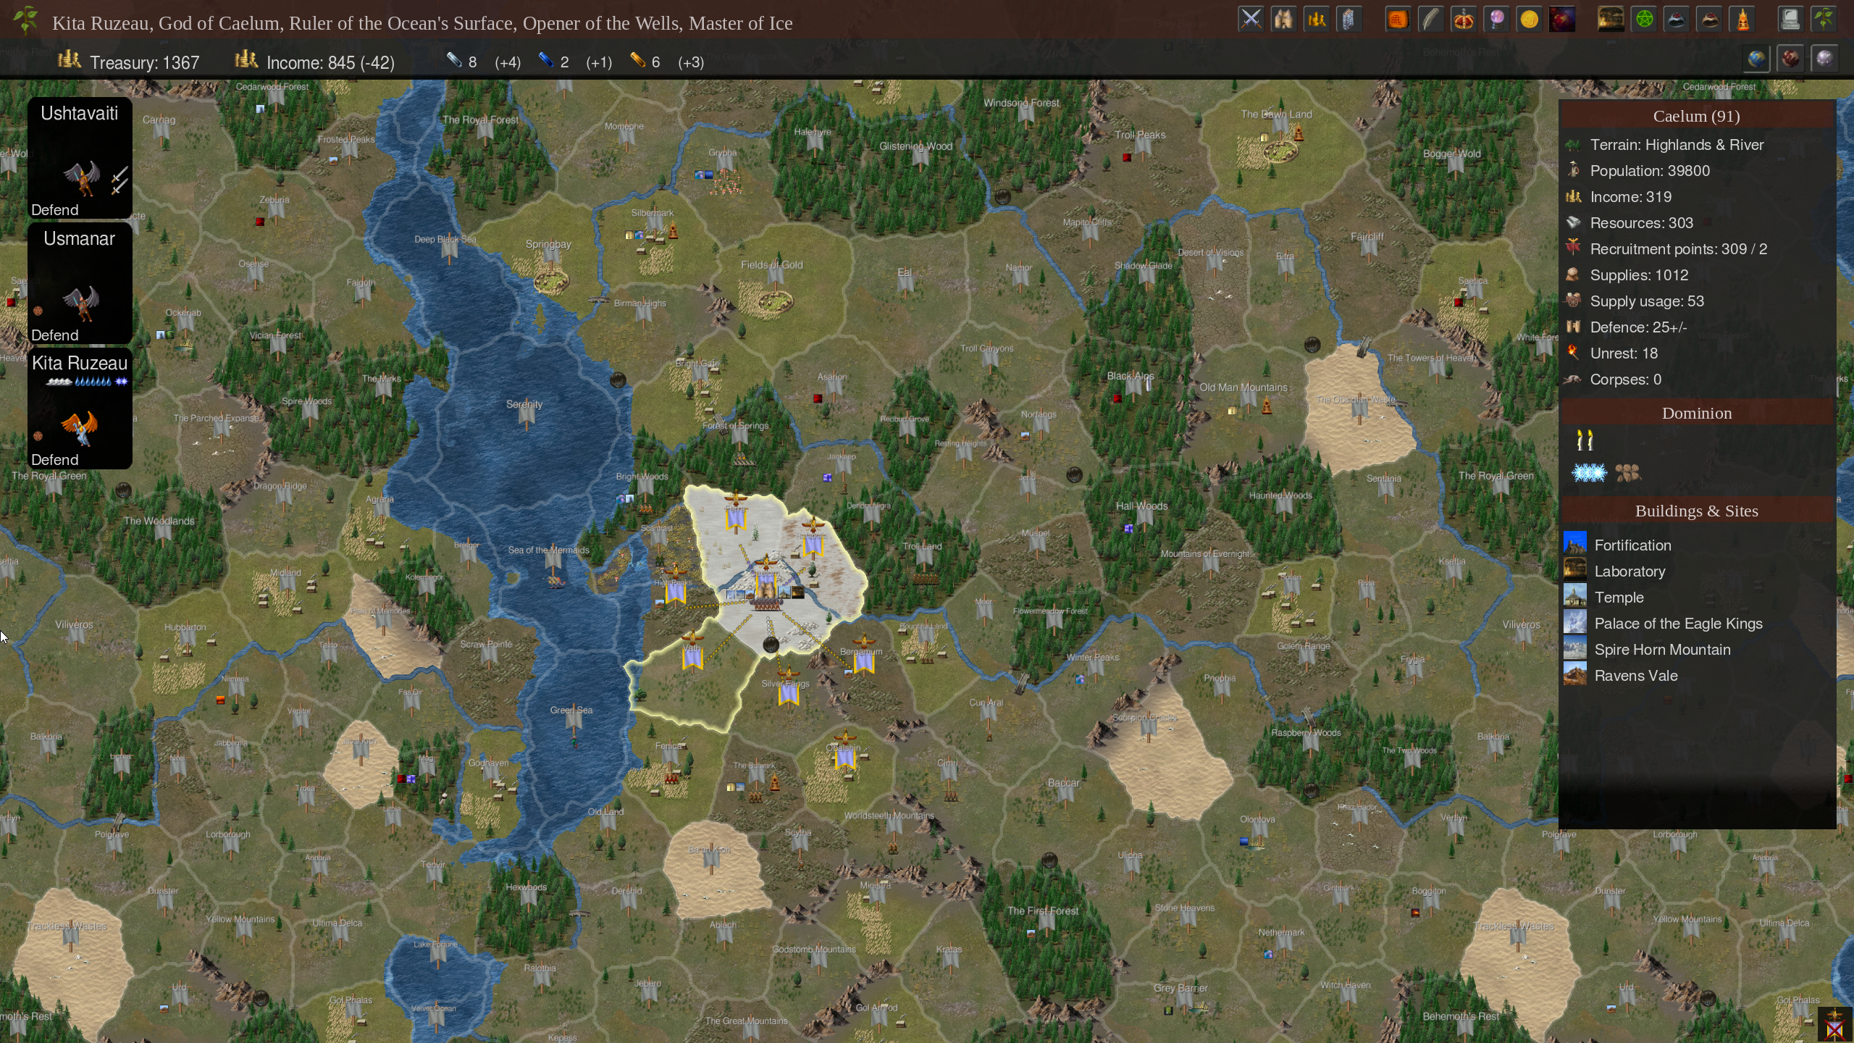
Task: Click the Fortification building entry
Action: coord(1632,545)
